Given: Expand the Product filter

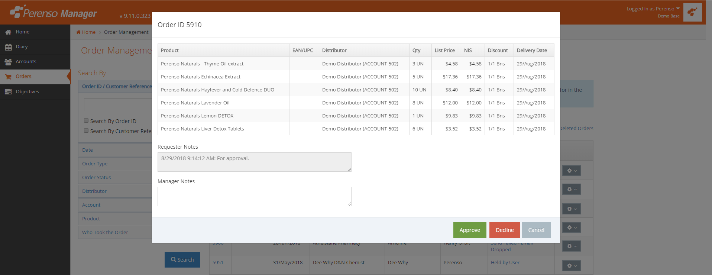Looking at the screenshot, I should (x=115, y=219).
